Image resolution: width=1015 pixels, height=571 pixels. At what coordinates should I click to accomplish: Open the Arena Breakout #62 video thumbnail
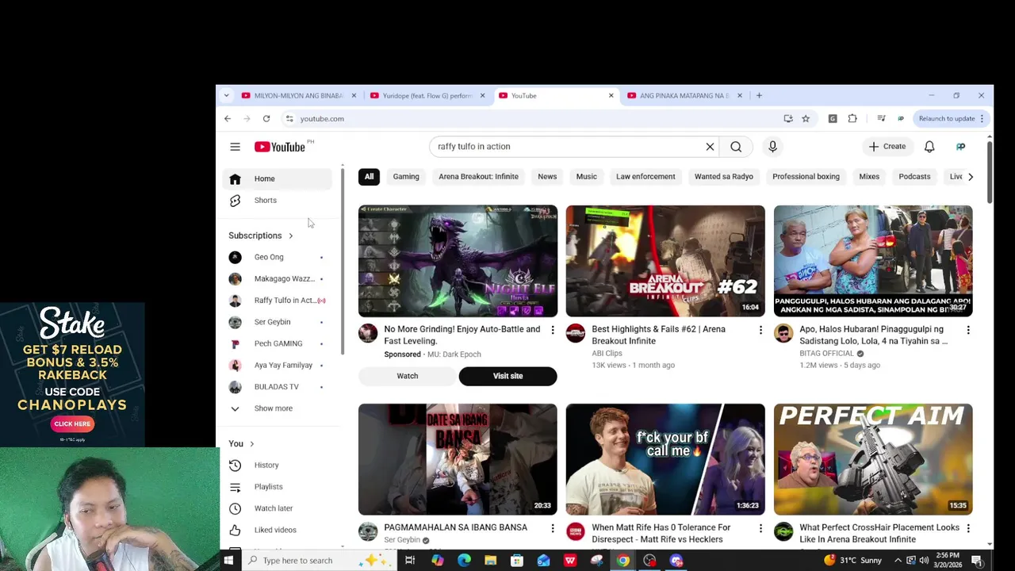[x=665, y=261]
